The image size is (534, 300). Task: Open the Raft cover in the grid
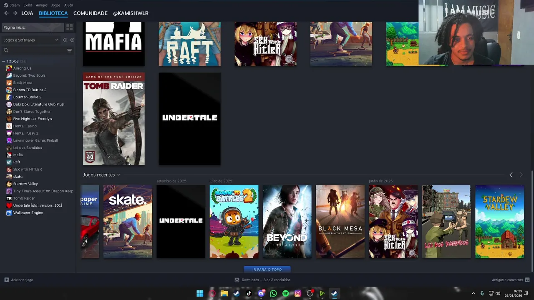coord(189,44)
